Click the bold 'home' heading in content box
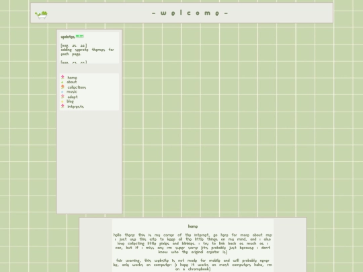This screenshot has height=272, width=363. (193, 226)
